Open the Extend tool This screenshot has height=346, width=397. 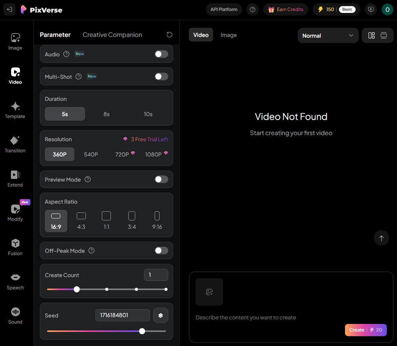pyautogui.click(x=15, y=178)
